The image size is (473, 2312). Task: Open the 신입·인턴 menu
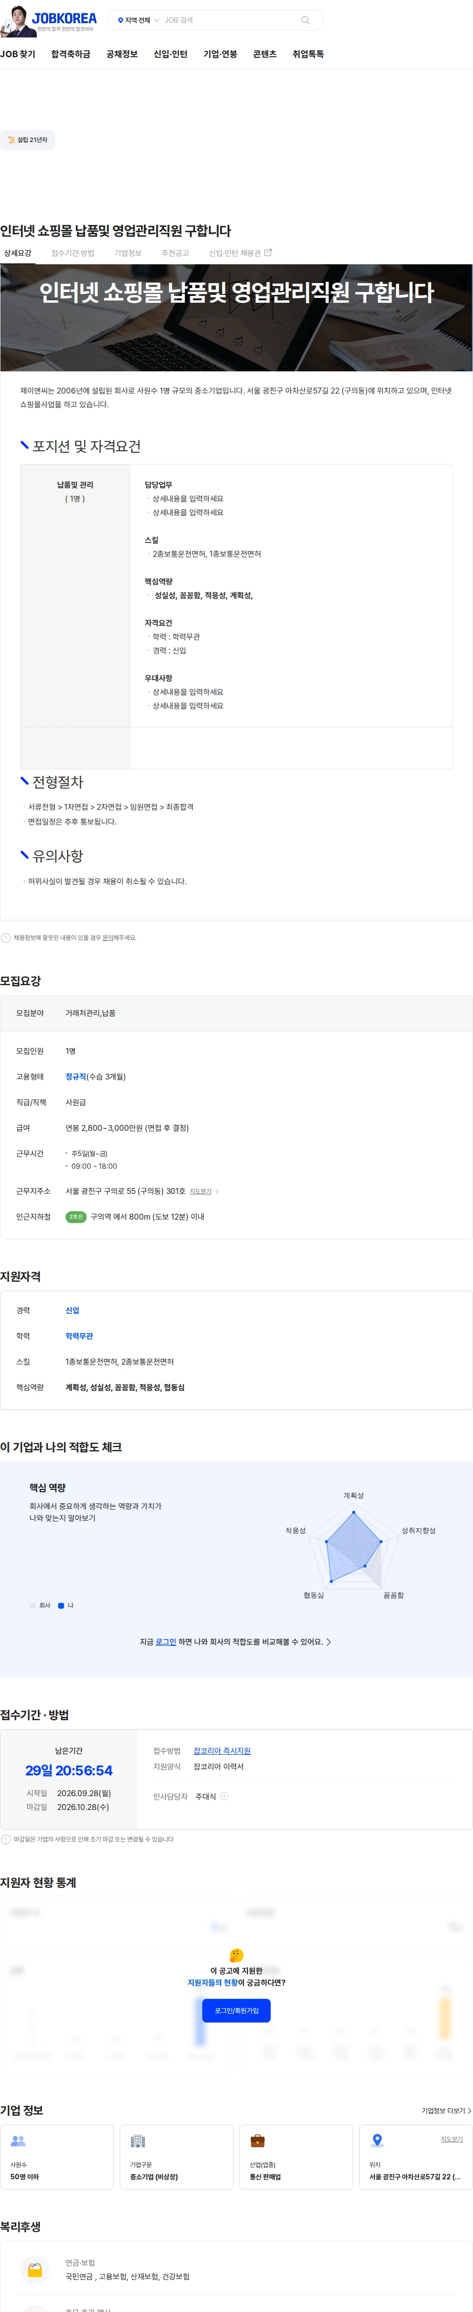point(170,55)
